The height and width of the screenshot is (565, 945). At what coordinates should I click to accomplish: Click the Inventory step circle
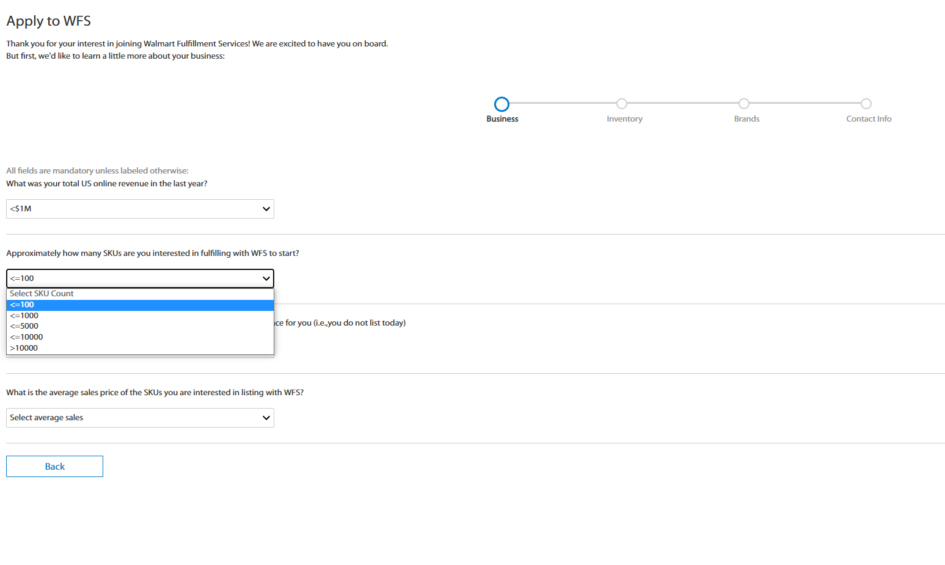(622, 104)
